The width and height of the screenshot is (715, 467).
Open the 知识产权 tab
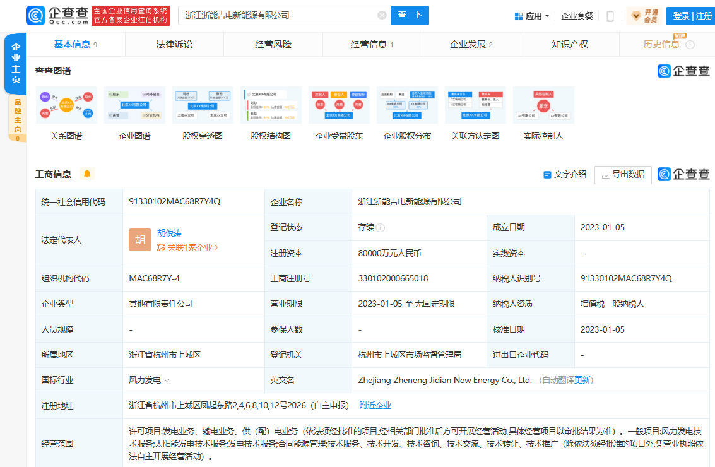[x=569, y=44]
